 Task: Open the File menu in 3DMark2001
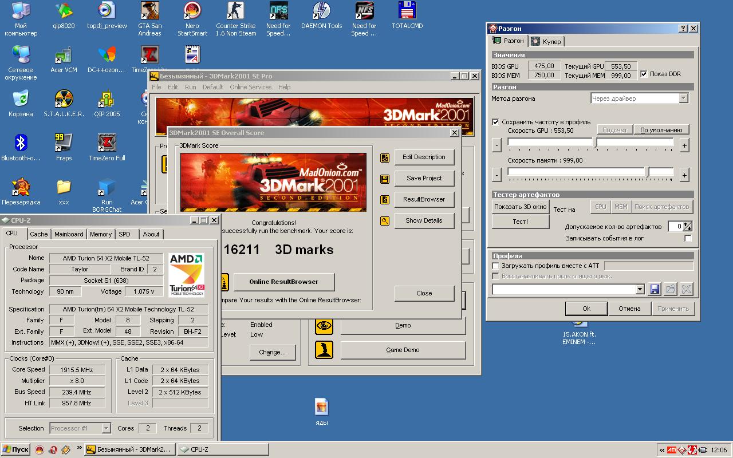point(156,87)
